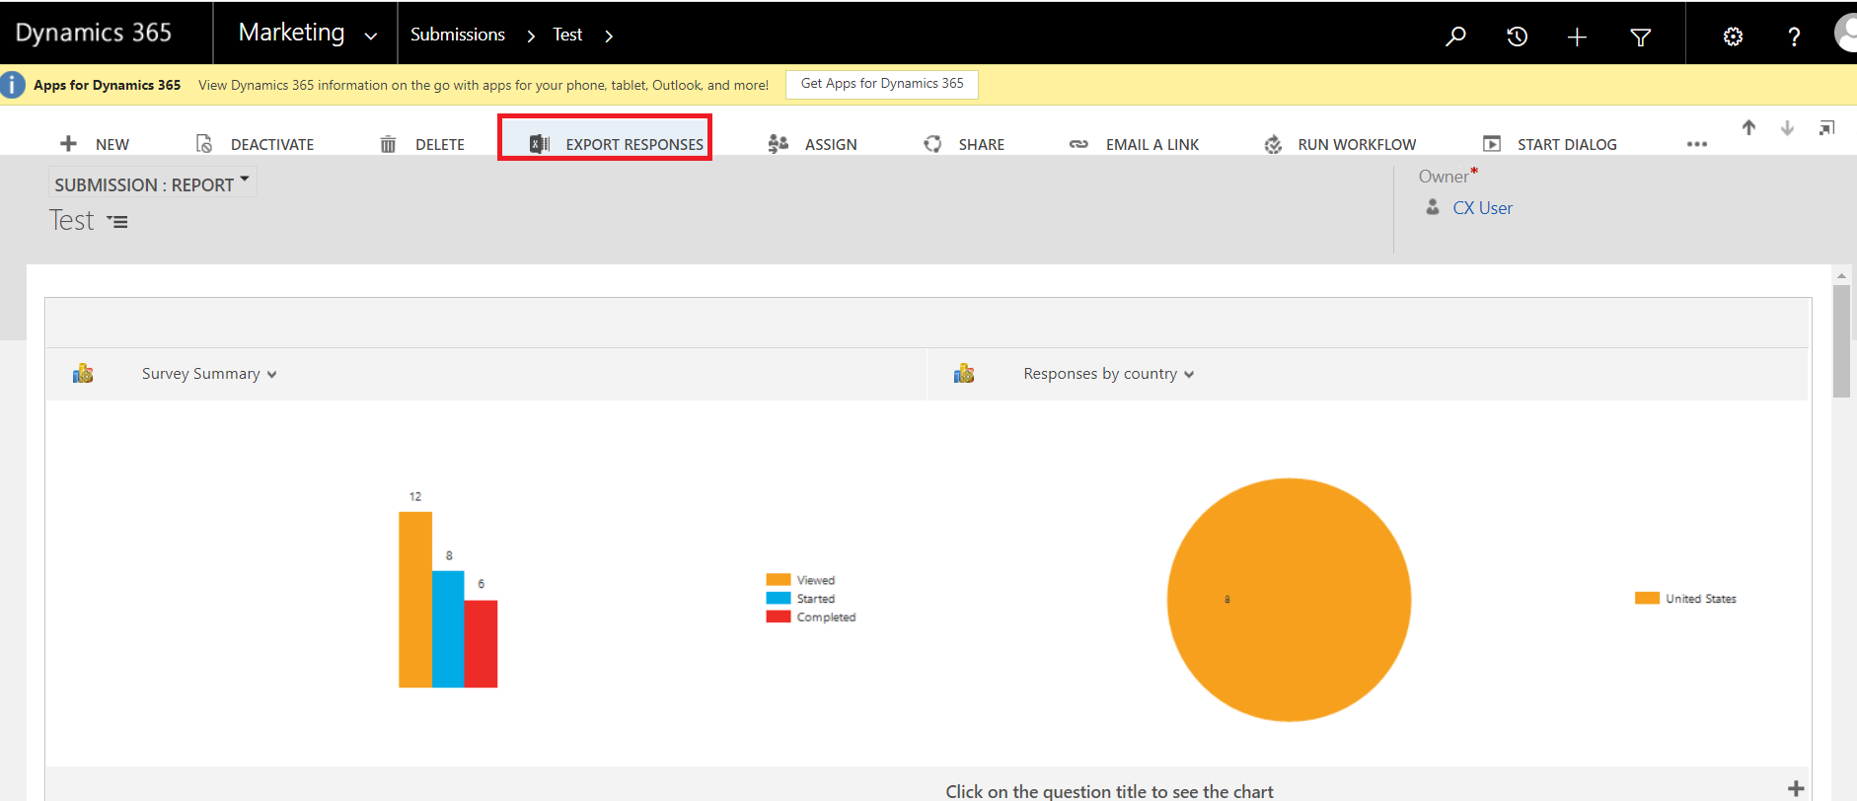Click the SHARE circular icon
The height and width of the screenshot is (801, 1857).
click(932, 144)
